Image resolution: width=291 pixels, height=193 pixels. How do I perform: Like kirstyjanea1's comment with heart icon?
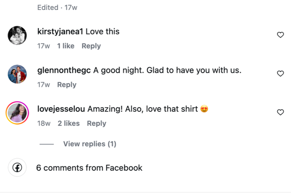click(280, 35)
